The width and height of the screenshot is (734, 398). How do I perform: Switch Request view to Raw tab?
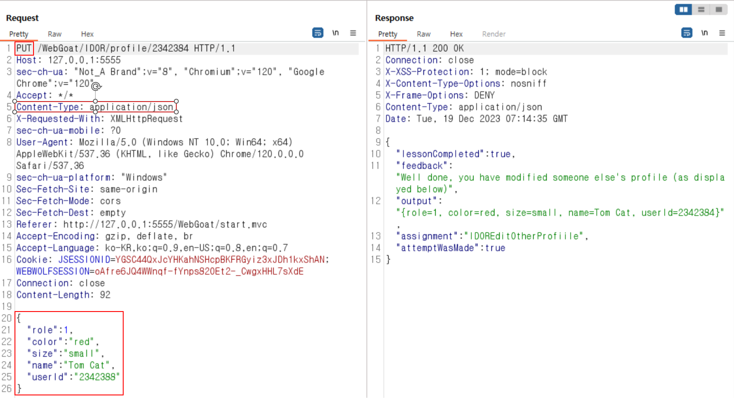55,34
